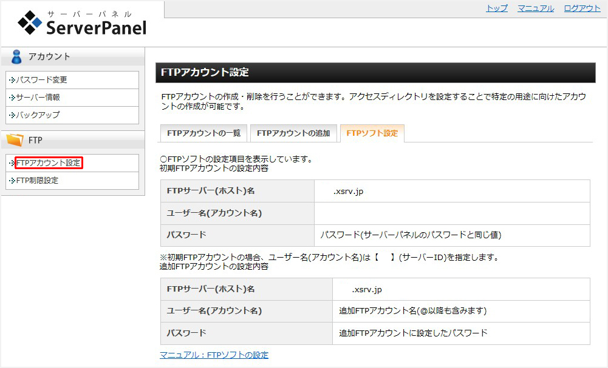Open the トップ link in header

coord(496,8)
